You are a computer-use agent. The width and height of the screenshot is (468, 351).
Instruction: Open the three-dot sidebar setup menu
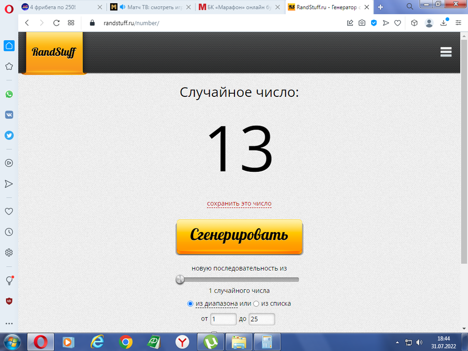point(9,323)
